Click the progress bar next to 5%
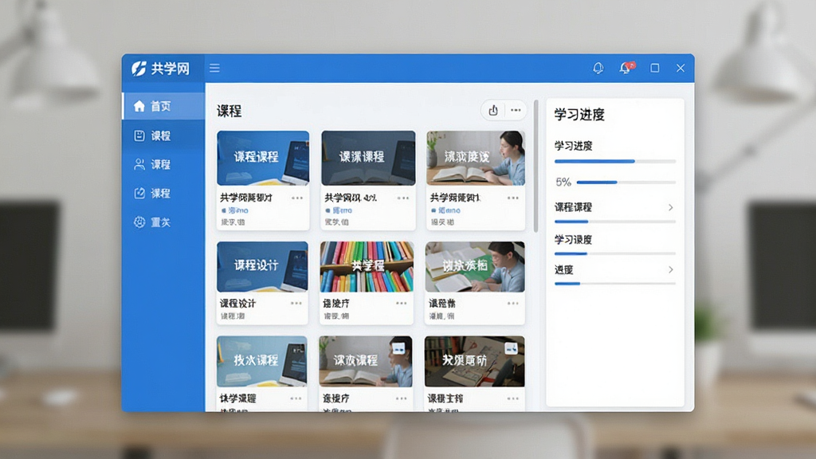The width and height of the screenshot is (816, 459). 626,182
